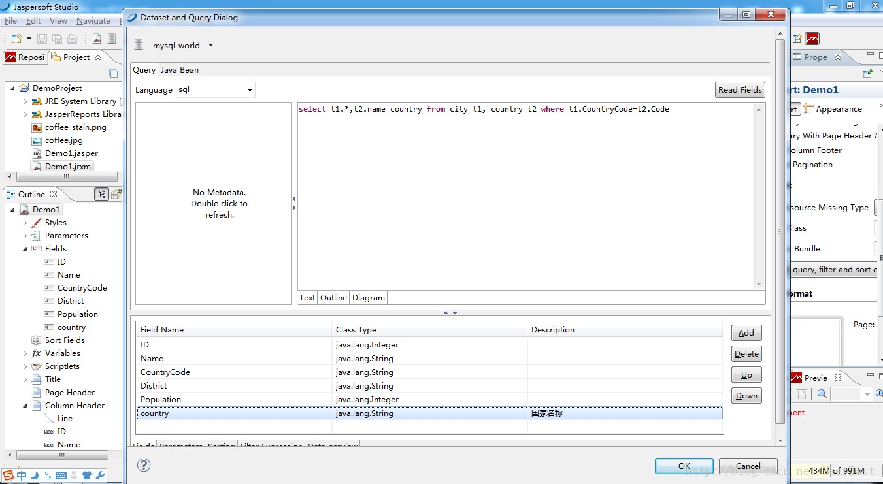
Task: Expand the Variables node in Outline
Action: pos(25,353)
